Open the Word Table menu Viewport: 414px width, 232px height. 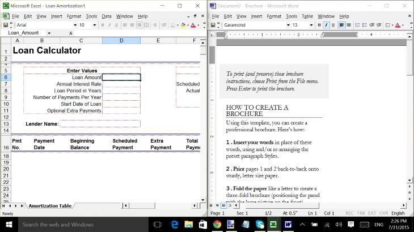307,16
